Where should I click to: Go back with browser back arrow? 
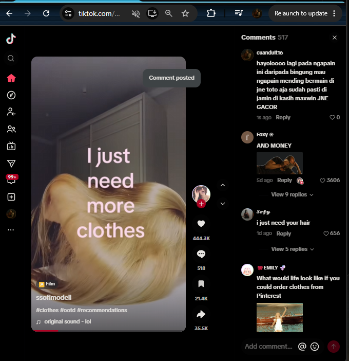9,13
